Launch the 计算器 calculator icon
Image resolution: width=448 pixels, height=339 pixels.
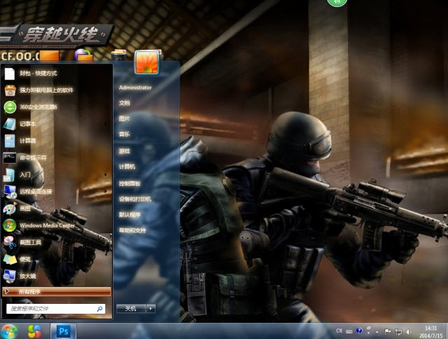pyautogui.click(x=9, y=141)
